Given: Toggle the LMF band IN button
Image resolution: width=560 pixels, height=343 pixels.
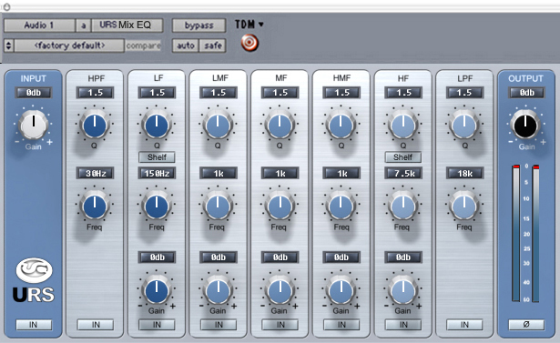Looking at the screenshot, I should point(219,325).
